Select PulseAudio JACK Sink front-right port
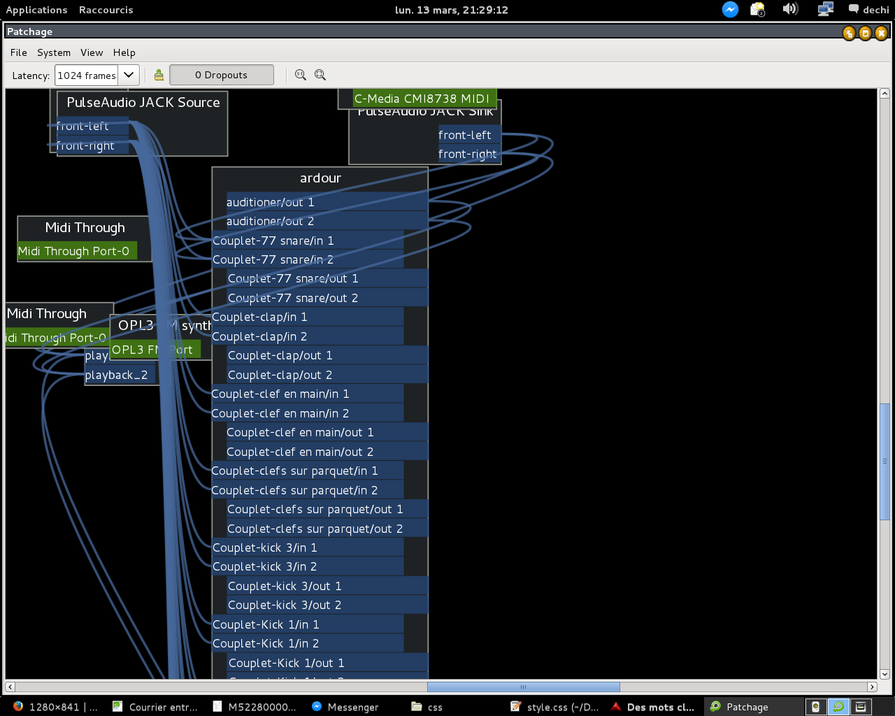895x716 pixels. click(x=468, y=154)
